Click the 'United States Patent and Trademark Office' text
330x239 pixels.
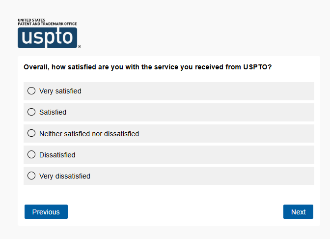[x=47, y=22]
